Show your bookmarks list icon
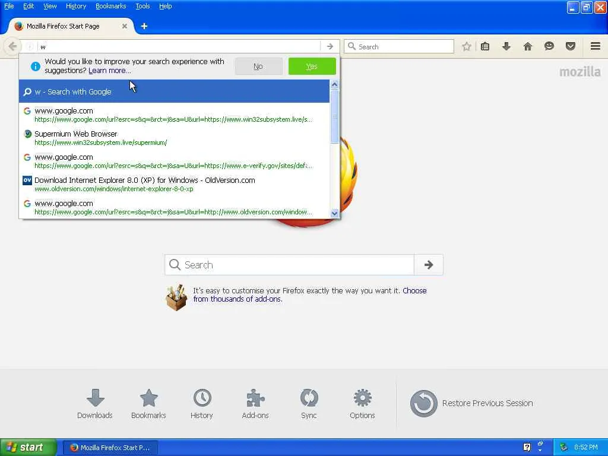Image resolution: width=608 pixels, height=456 pixels. pos(484,46)
